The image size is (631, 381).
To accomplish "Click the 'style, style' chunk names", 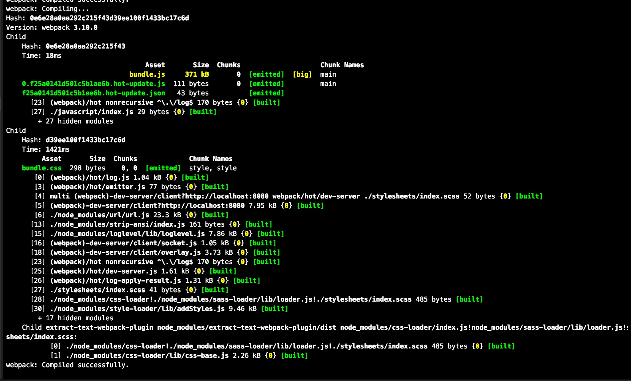I will 213,168.
